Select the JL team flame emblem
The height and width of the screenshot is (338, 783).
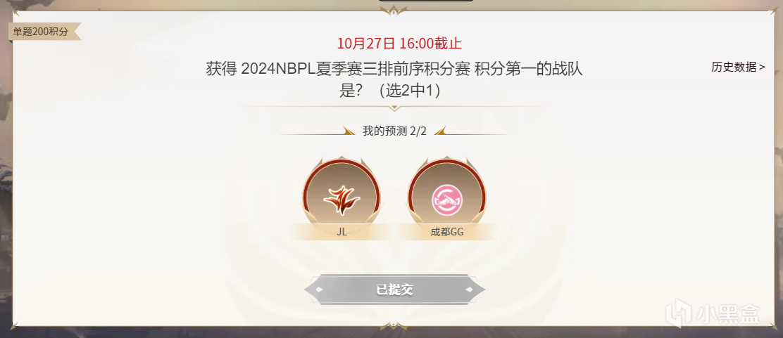click(x=342, y=199)
